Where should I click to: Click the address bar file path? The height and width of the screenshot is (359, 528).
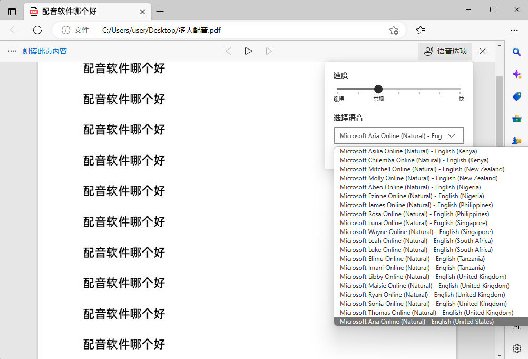pyautogui.click(x=161, y=30)
